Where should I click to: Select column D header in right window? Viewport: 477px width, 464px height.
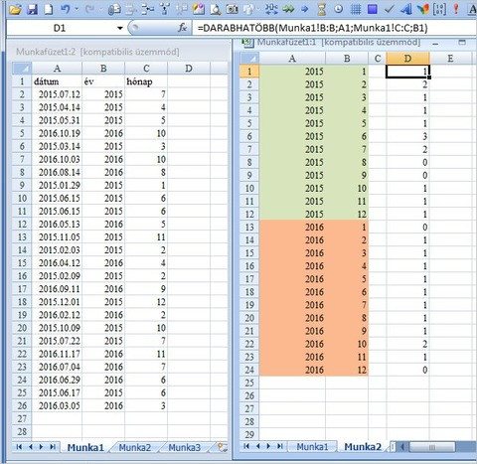coord(407,59)
